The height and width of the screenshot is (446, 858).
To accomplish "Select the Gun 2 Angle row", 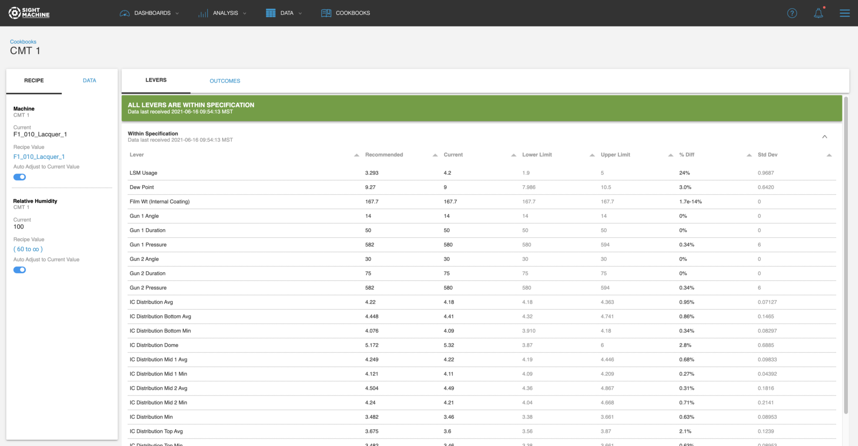I will click(x=482, y=259).
